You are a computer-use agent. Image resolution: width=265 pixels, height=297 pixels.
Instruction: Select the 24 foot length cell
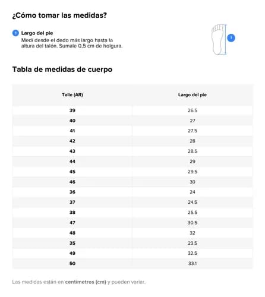(193, 192)
